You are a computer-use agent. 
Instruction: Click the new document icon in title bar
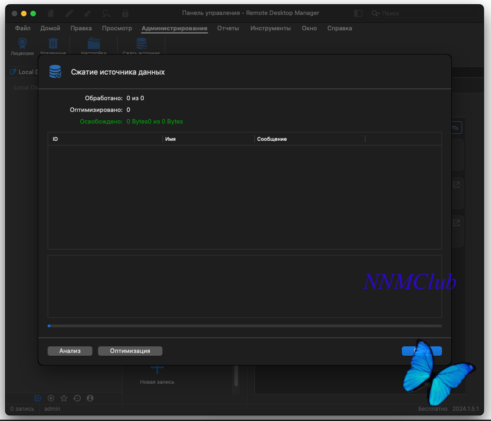pos(51,13)
